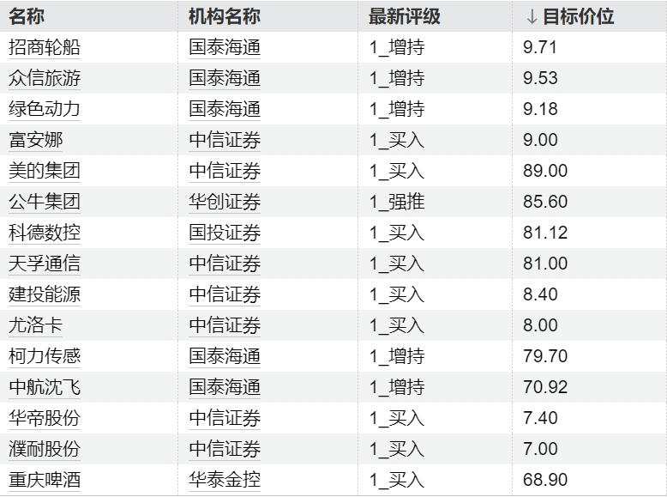
Task: Click the 机构名称 column header
Action: (x=225, y=16)
